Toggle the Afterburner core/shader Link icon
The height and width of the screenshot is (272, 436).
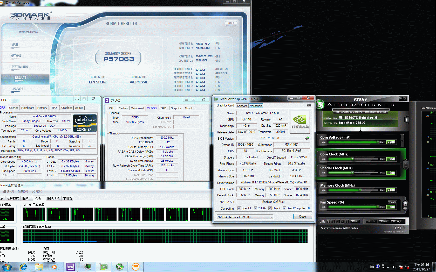(405, 164)
